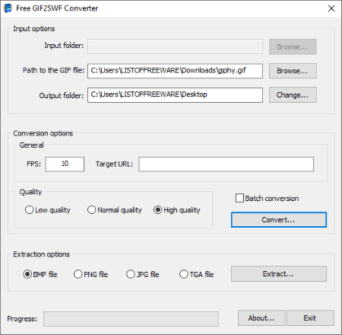Click the 'General' group label
Viewport: 342px width, 335px height.
[x=31, y=145]
